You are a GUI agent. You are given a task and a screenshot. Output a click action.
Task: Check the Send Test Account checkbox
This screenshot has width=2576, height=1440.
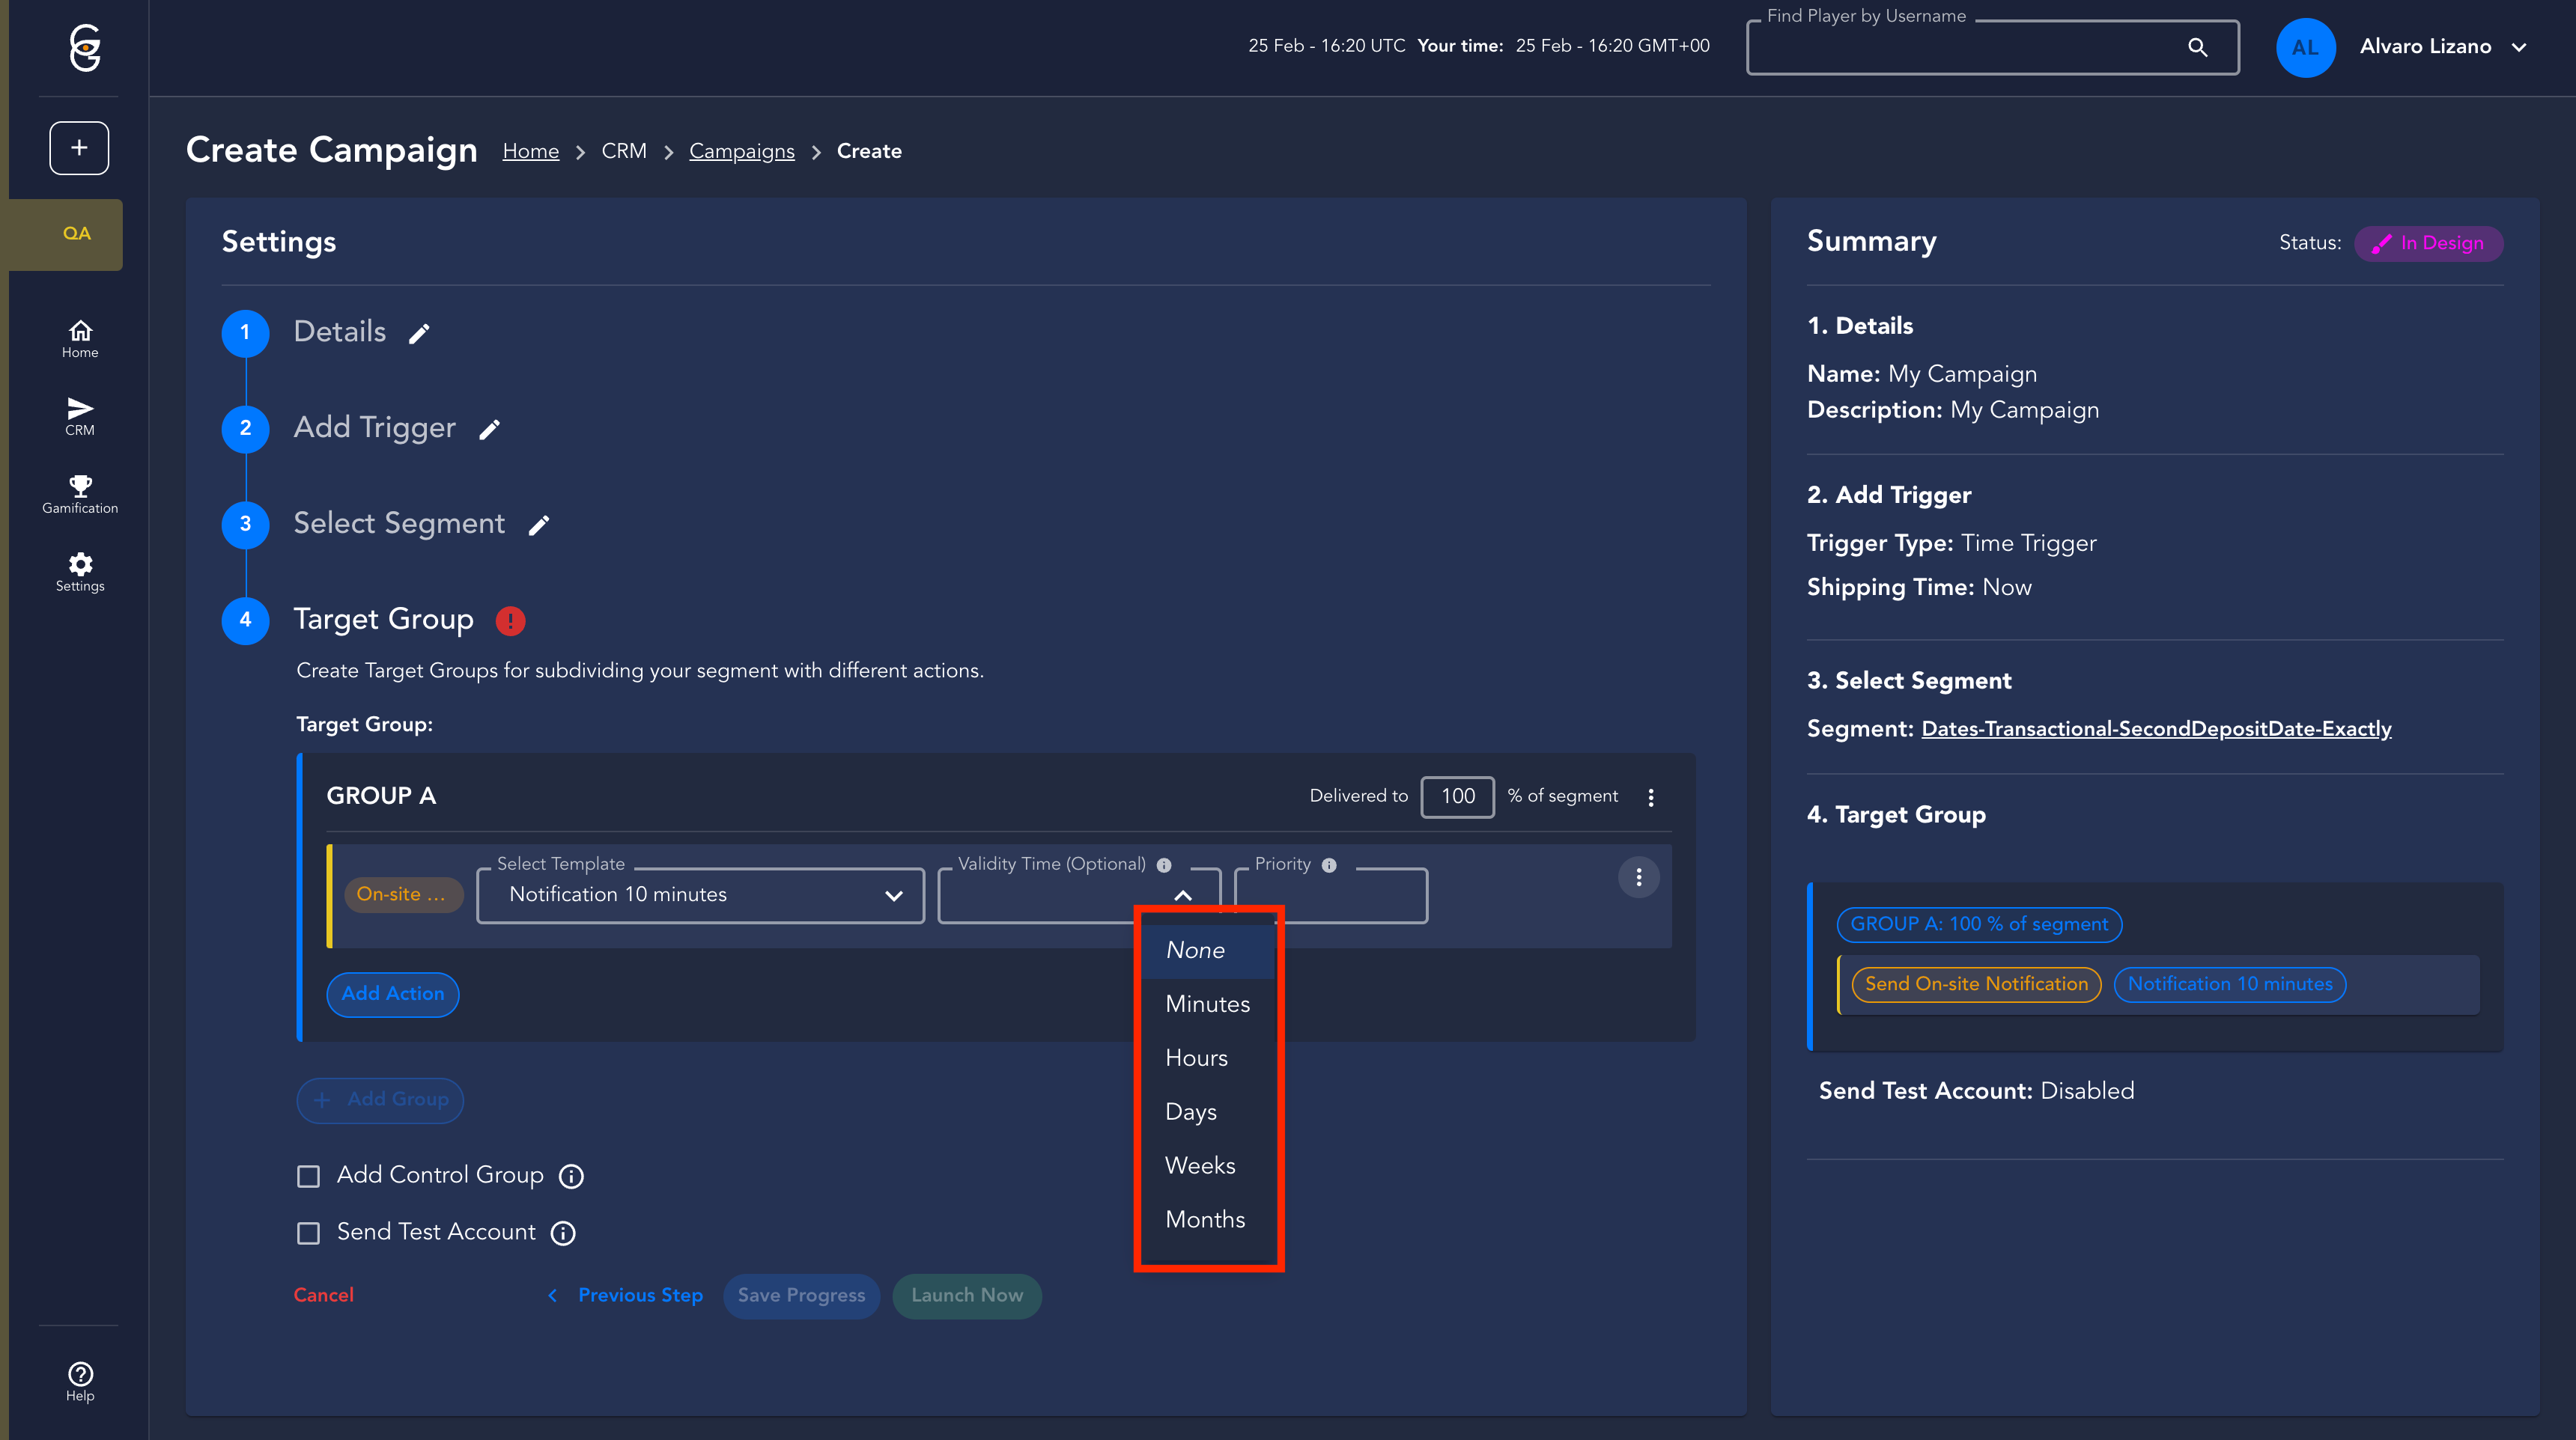click(x=308, y=1233)
